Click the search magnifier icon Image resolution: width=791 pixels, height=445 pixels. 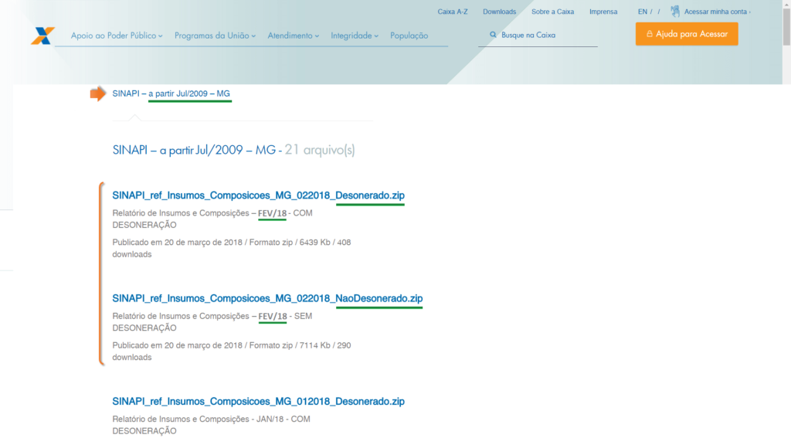click(493, 35)
